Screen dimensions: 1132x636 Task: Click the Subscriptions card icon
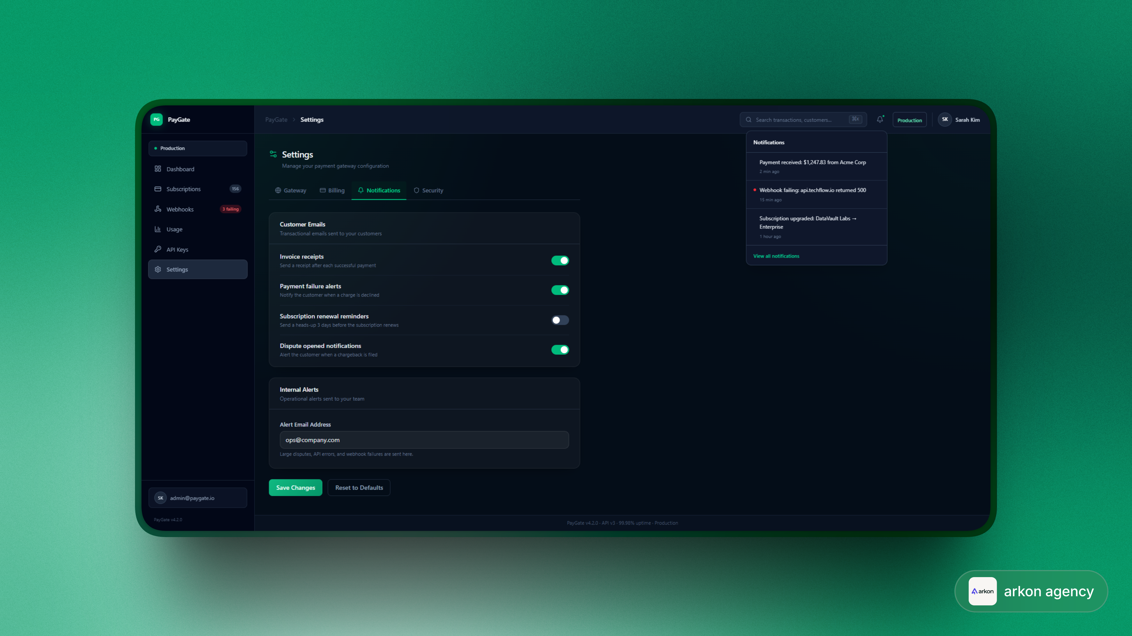point(158,189)
